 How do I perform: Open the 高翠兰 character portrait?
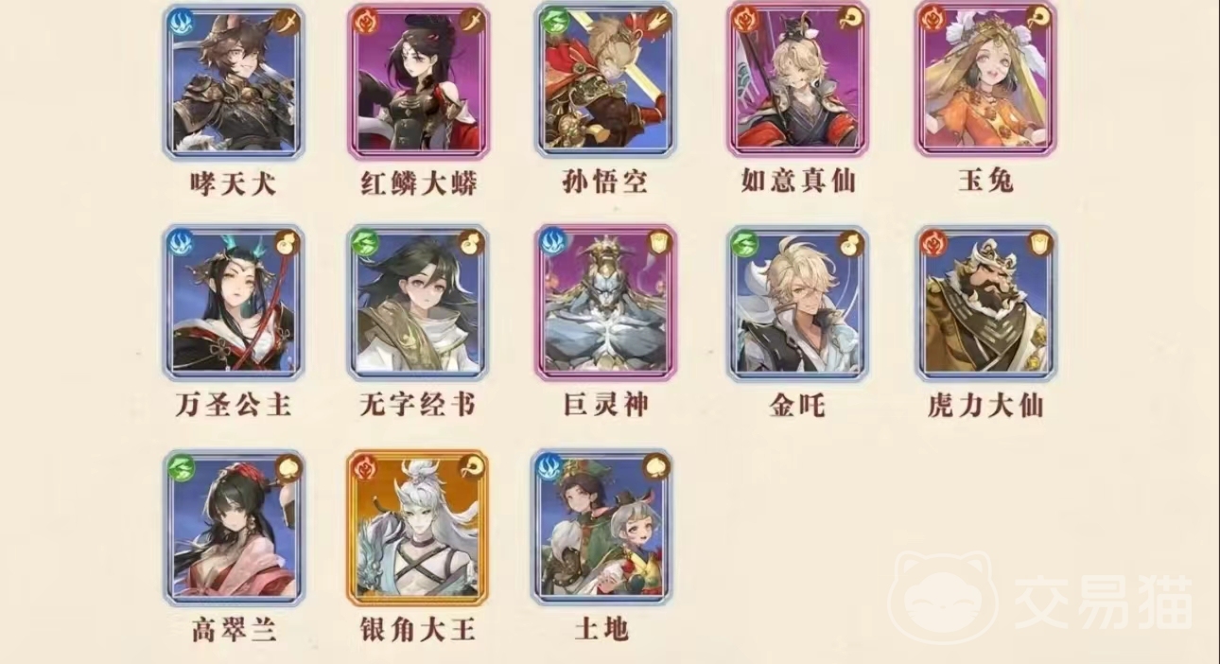click(233, 528)
